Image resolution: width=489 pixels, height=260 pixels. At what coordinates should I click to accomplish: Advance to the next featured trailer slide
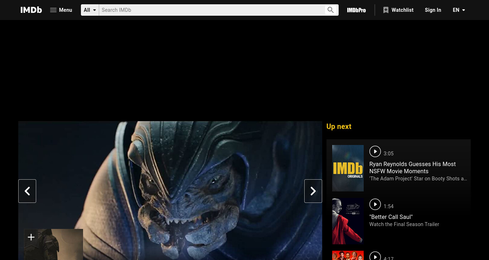click(313, 191)
